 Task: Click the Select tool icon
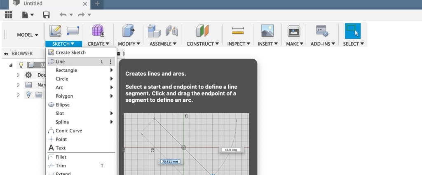pyautogui.click(x=353, y=30)
